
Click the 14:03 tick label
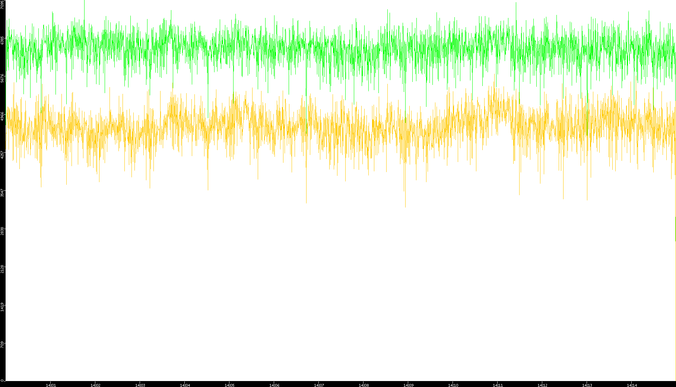point(140,385)
